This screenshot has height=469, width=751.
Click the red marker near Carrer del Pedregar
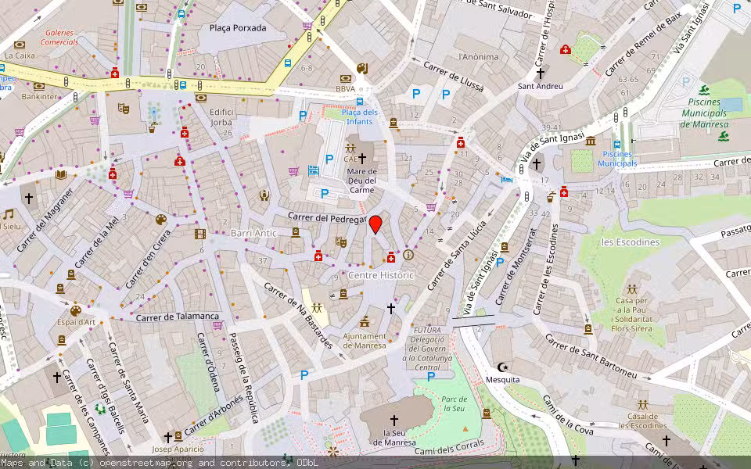click(376, 225)
